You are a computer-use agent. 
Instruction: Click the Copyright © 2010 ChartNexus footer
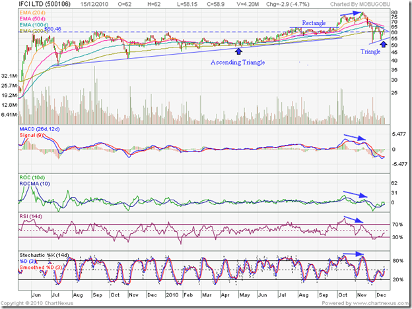[37, 303]
